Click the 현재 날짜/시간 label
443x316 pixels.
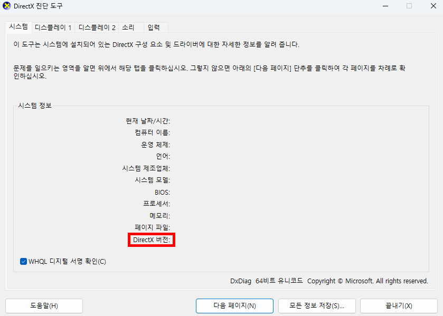point(147,121)
